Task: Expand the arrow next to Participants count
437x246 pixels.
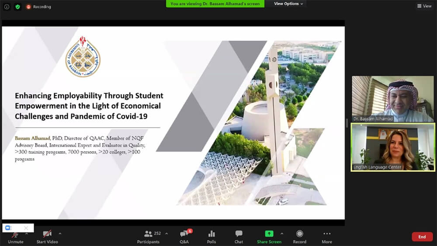Action: tap(166, 233)
